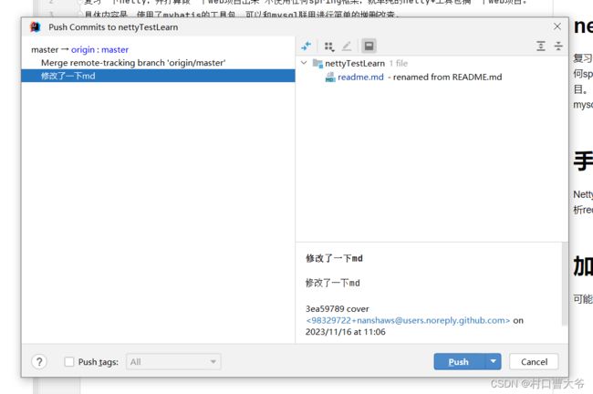Viewport: 593px width, 394px height.
Task: Click the master target branch link
Action: coord(115,50)
